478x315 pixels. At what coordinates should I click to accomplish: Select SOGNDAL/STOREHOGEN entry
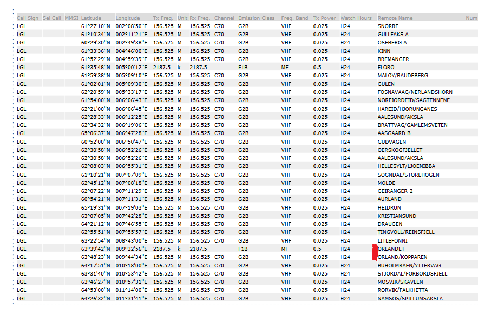click(408, 175)
